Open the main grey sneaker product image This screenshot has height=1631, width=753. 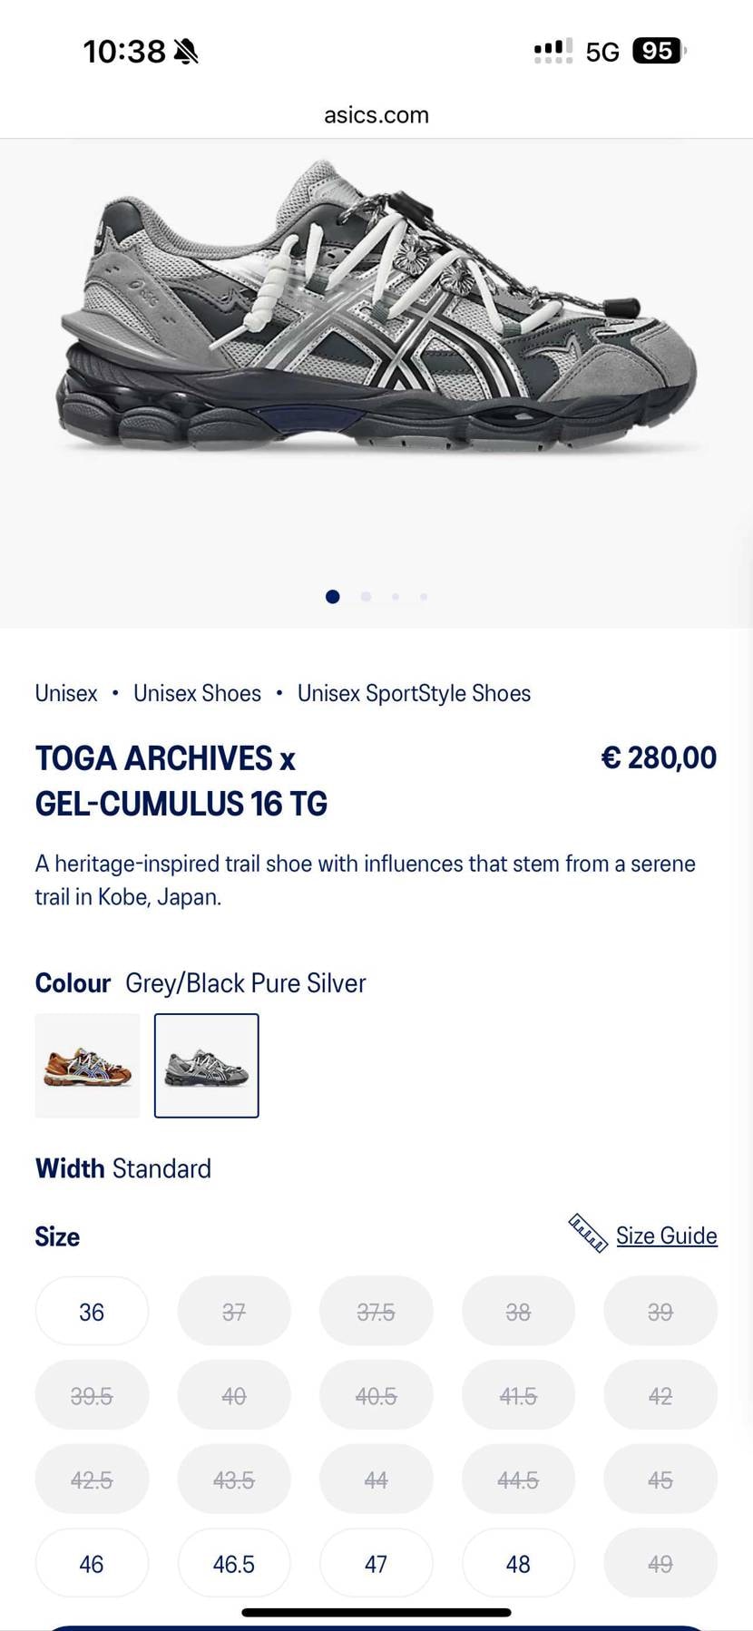[376, 308]
